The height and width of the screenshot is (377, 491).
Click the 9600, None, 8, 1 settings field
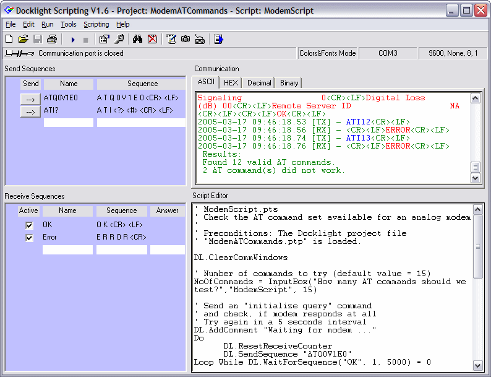(453, 53)
